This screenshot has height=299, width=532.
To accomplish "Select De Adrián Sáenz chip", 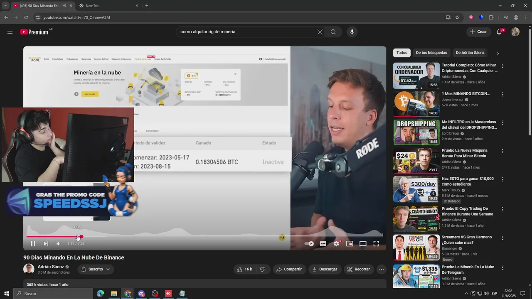I will click(470, 53).
